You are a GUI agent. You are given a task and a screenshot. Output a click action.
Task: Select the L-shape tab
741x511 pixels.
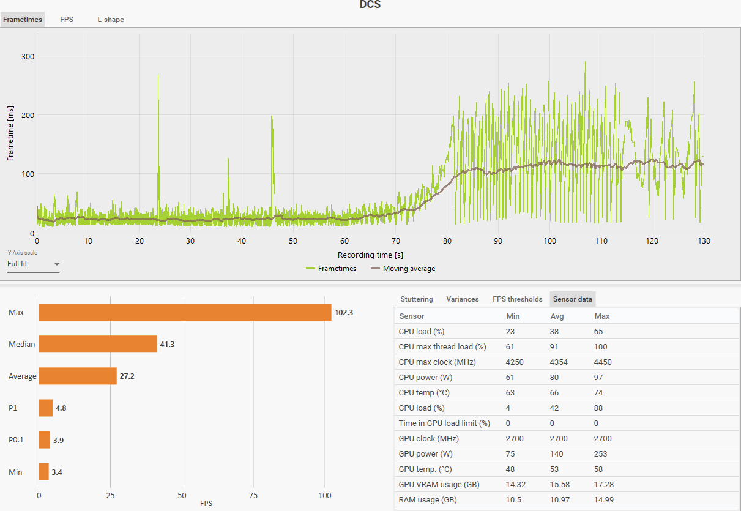[111, 20]
